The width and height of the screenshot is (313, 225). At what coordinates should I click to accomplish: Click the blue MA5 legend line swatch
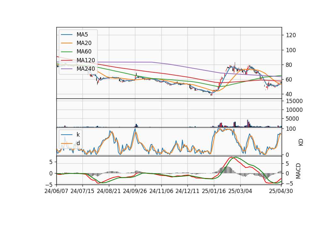coord(67,35)
